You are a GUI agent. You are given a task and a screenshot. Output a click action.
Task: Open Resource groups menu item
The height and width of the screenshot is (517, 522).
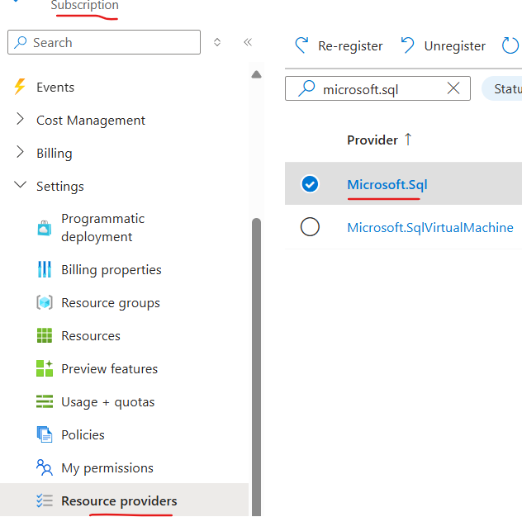click(x=111, y=303)
